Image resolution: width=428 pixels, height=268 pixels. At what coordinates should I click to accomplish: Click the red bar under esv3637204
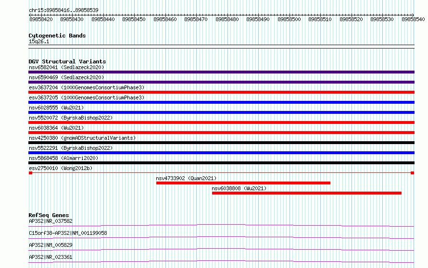[221, 92]
